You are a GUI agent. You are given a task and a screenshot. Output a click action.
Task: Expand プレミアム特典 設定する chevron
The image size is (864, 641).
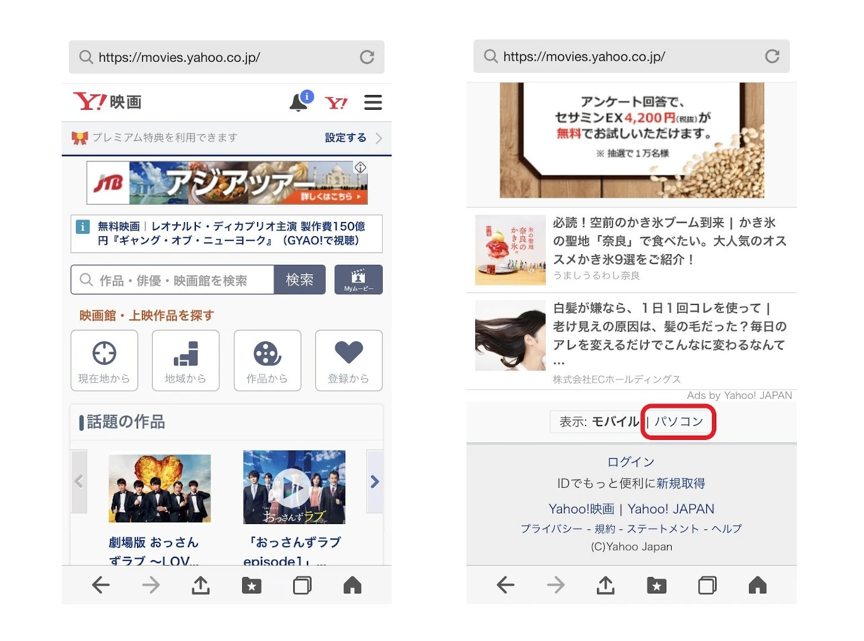click(379, 138)
